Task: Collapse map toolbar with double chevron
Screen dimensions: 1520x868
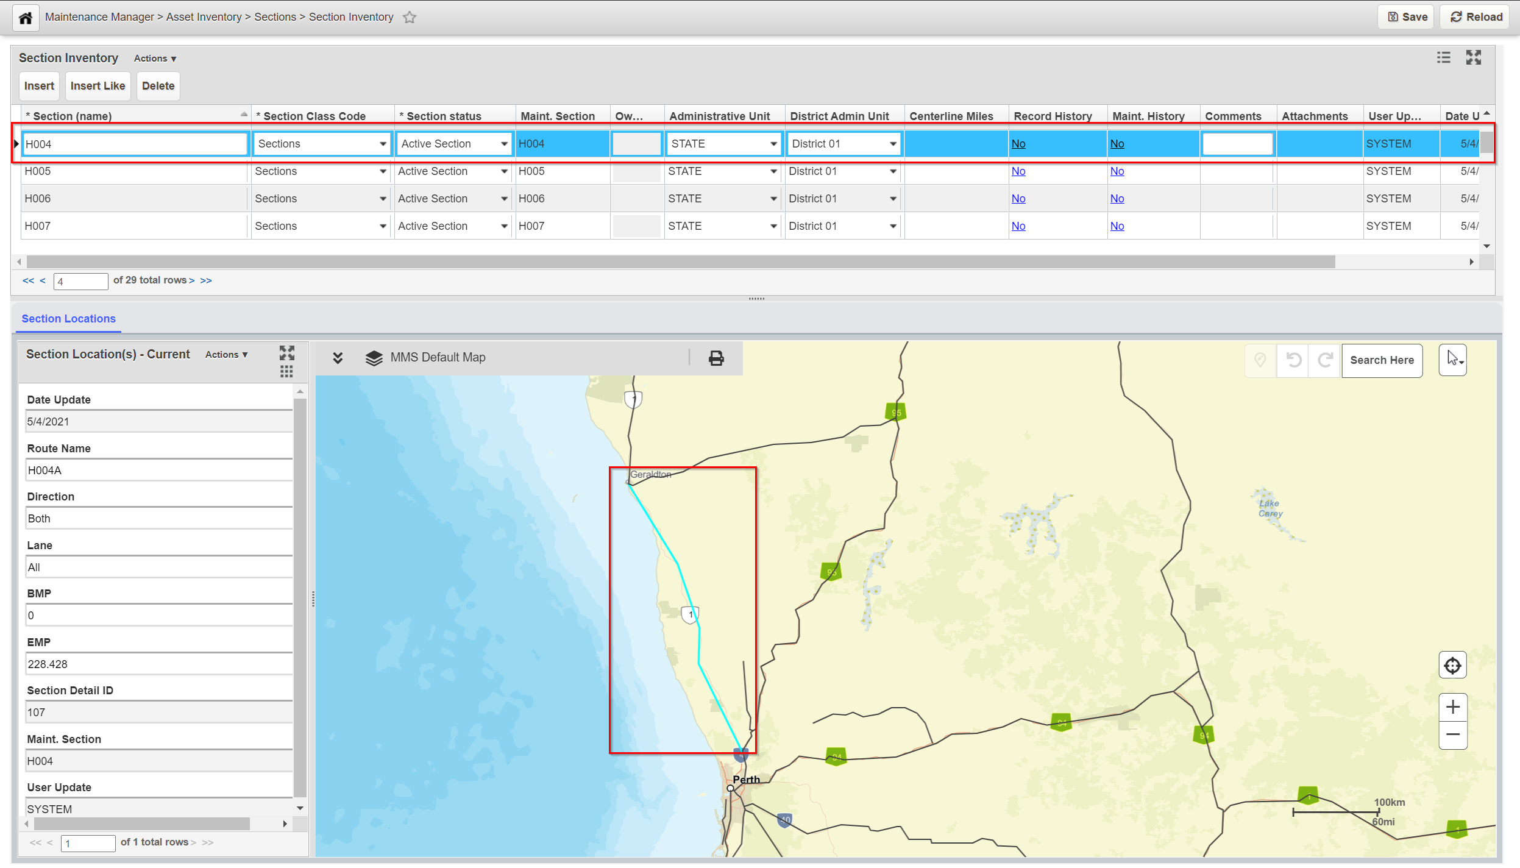Action: coord(338,358)
